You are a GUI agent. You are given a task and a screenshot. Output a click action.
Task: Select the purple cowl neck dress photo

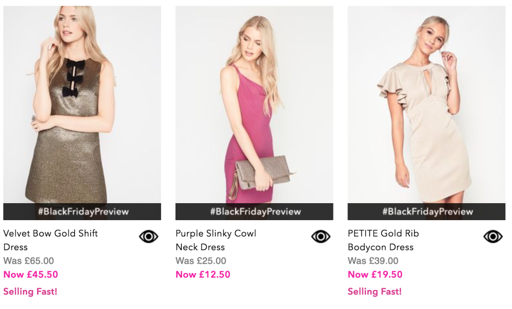254,105
